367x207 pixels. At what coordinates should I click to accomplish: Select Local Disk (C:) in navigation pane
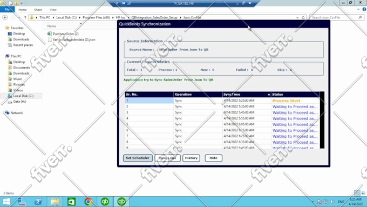(x=21, y=96)
